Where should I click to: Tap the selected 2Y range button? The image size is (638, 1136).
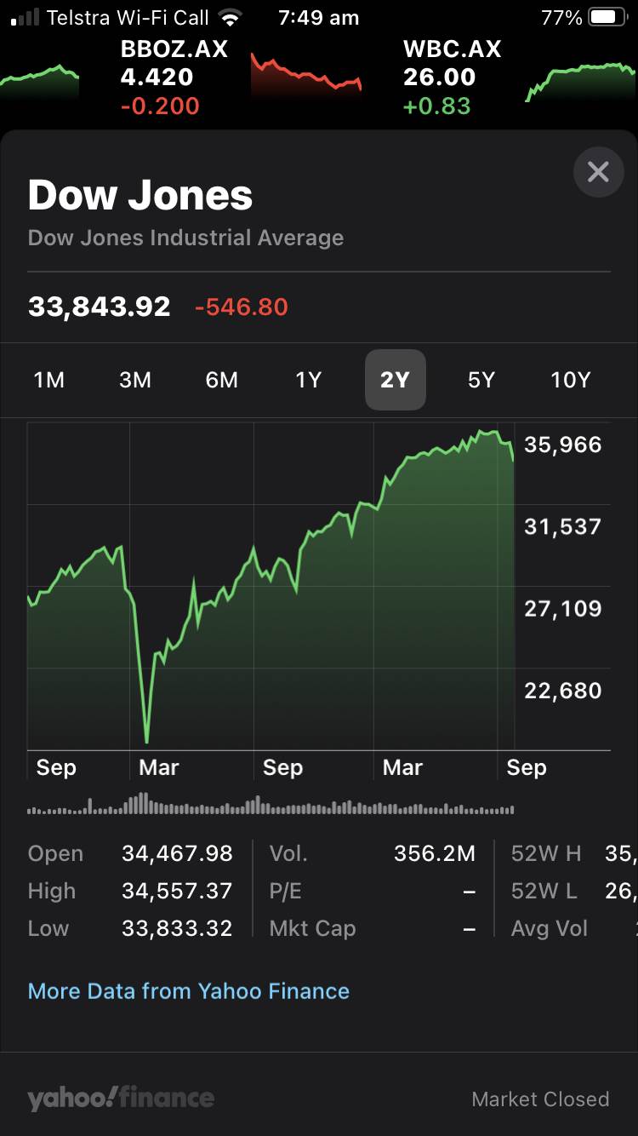(x=395, y=380)
